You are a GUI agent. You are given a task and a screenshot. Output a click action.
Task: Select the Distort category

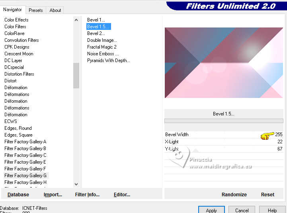(10, 81)
